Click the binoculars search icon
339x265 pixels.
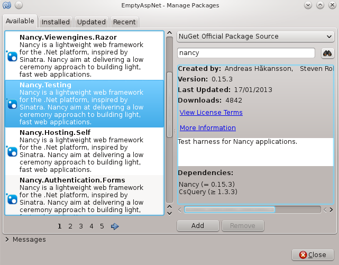coord(327,53)
